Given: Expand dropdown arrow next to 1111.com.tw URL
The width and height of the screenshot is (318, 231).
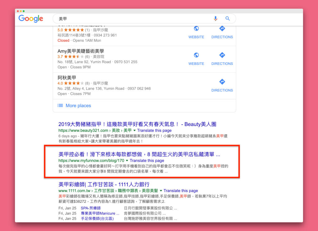Looking at the screenshot, I should pos(161,191).
